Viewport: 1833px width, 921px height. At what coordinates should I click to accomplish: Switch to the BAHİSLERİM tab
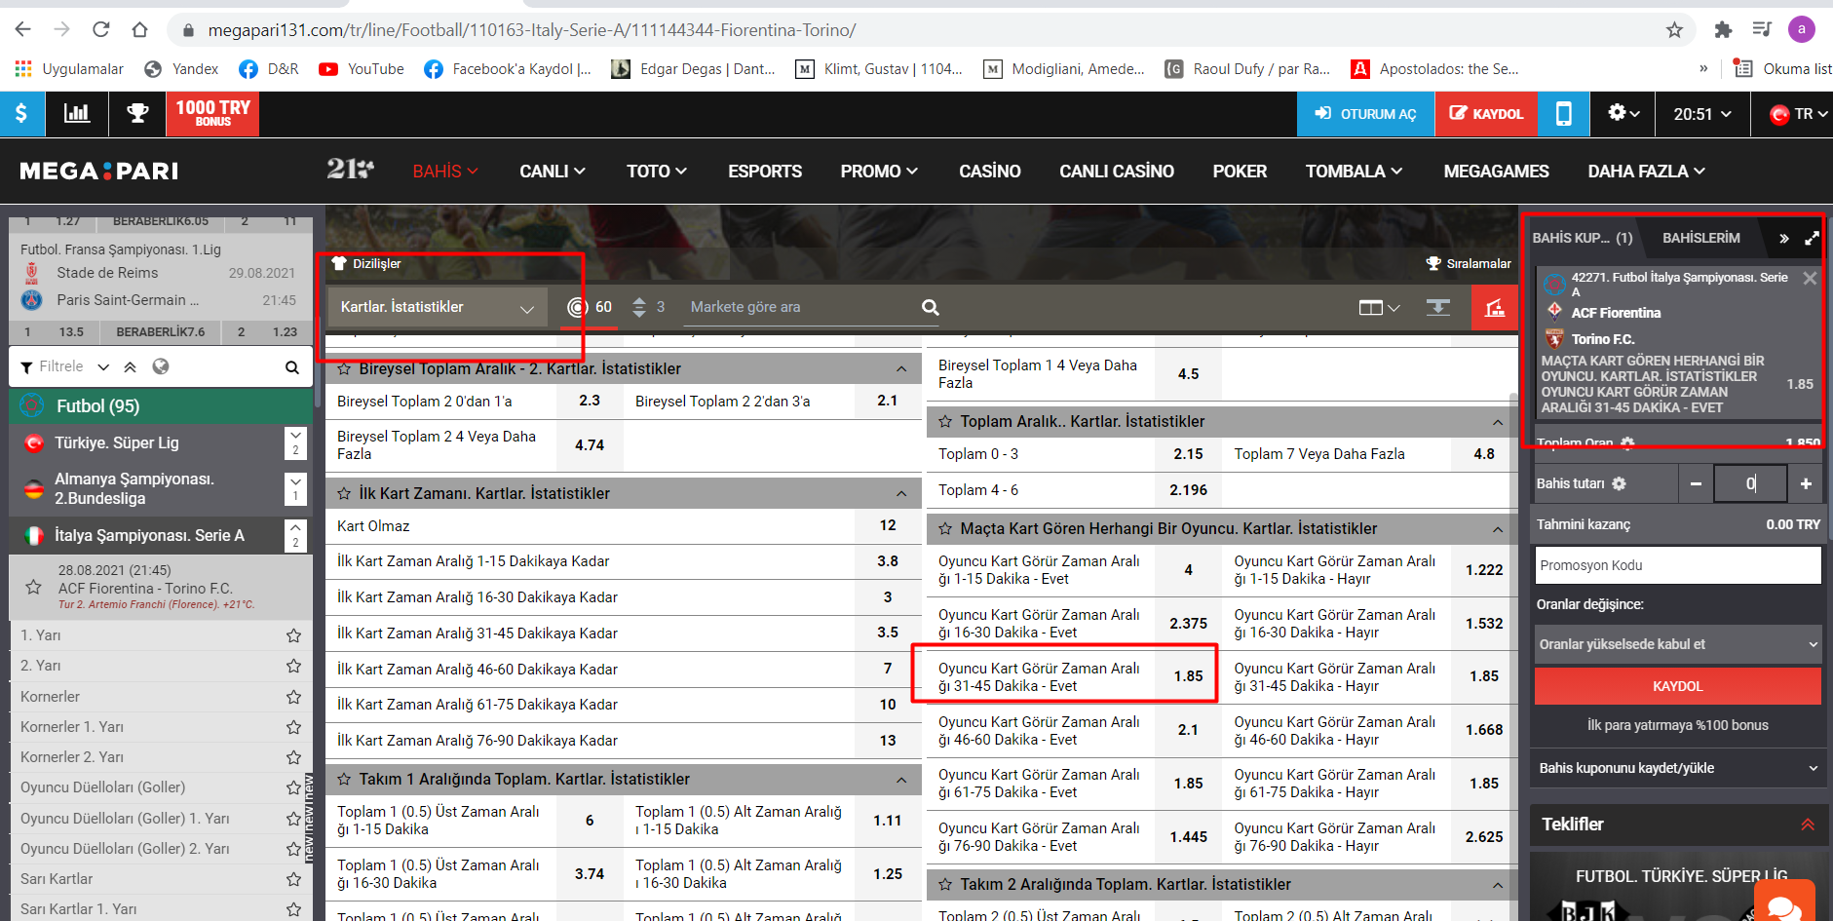(x=1700, y=238)
